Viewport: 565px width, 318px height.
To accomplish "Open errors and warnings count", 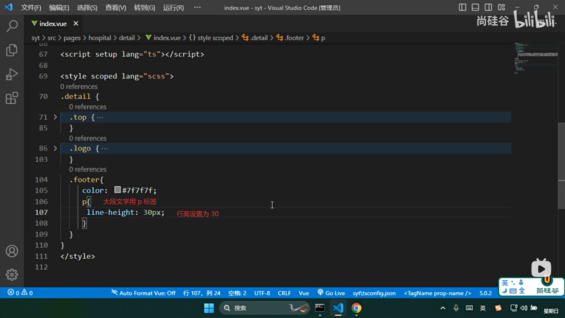I will pos(20,293).
